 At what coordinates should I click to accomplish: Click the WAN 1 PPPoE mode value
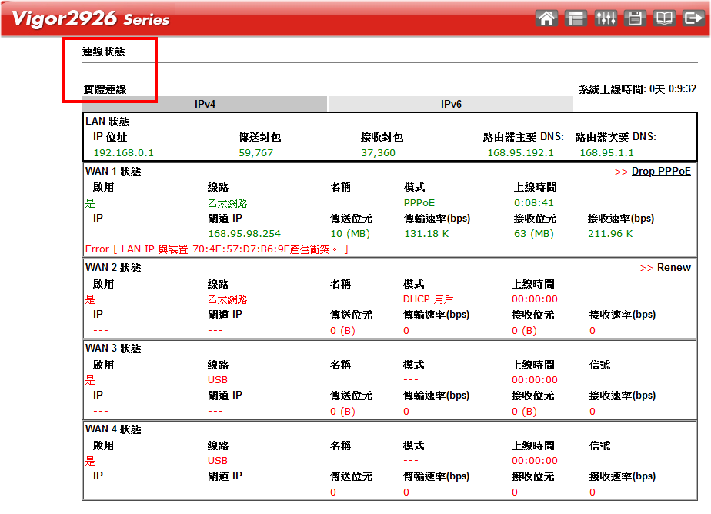[x=419, y=202]
